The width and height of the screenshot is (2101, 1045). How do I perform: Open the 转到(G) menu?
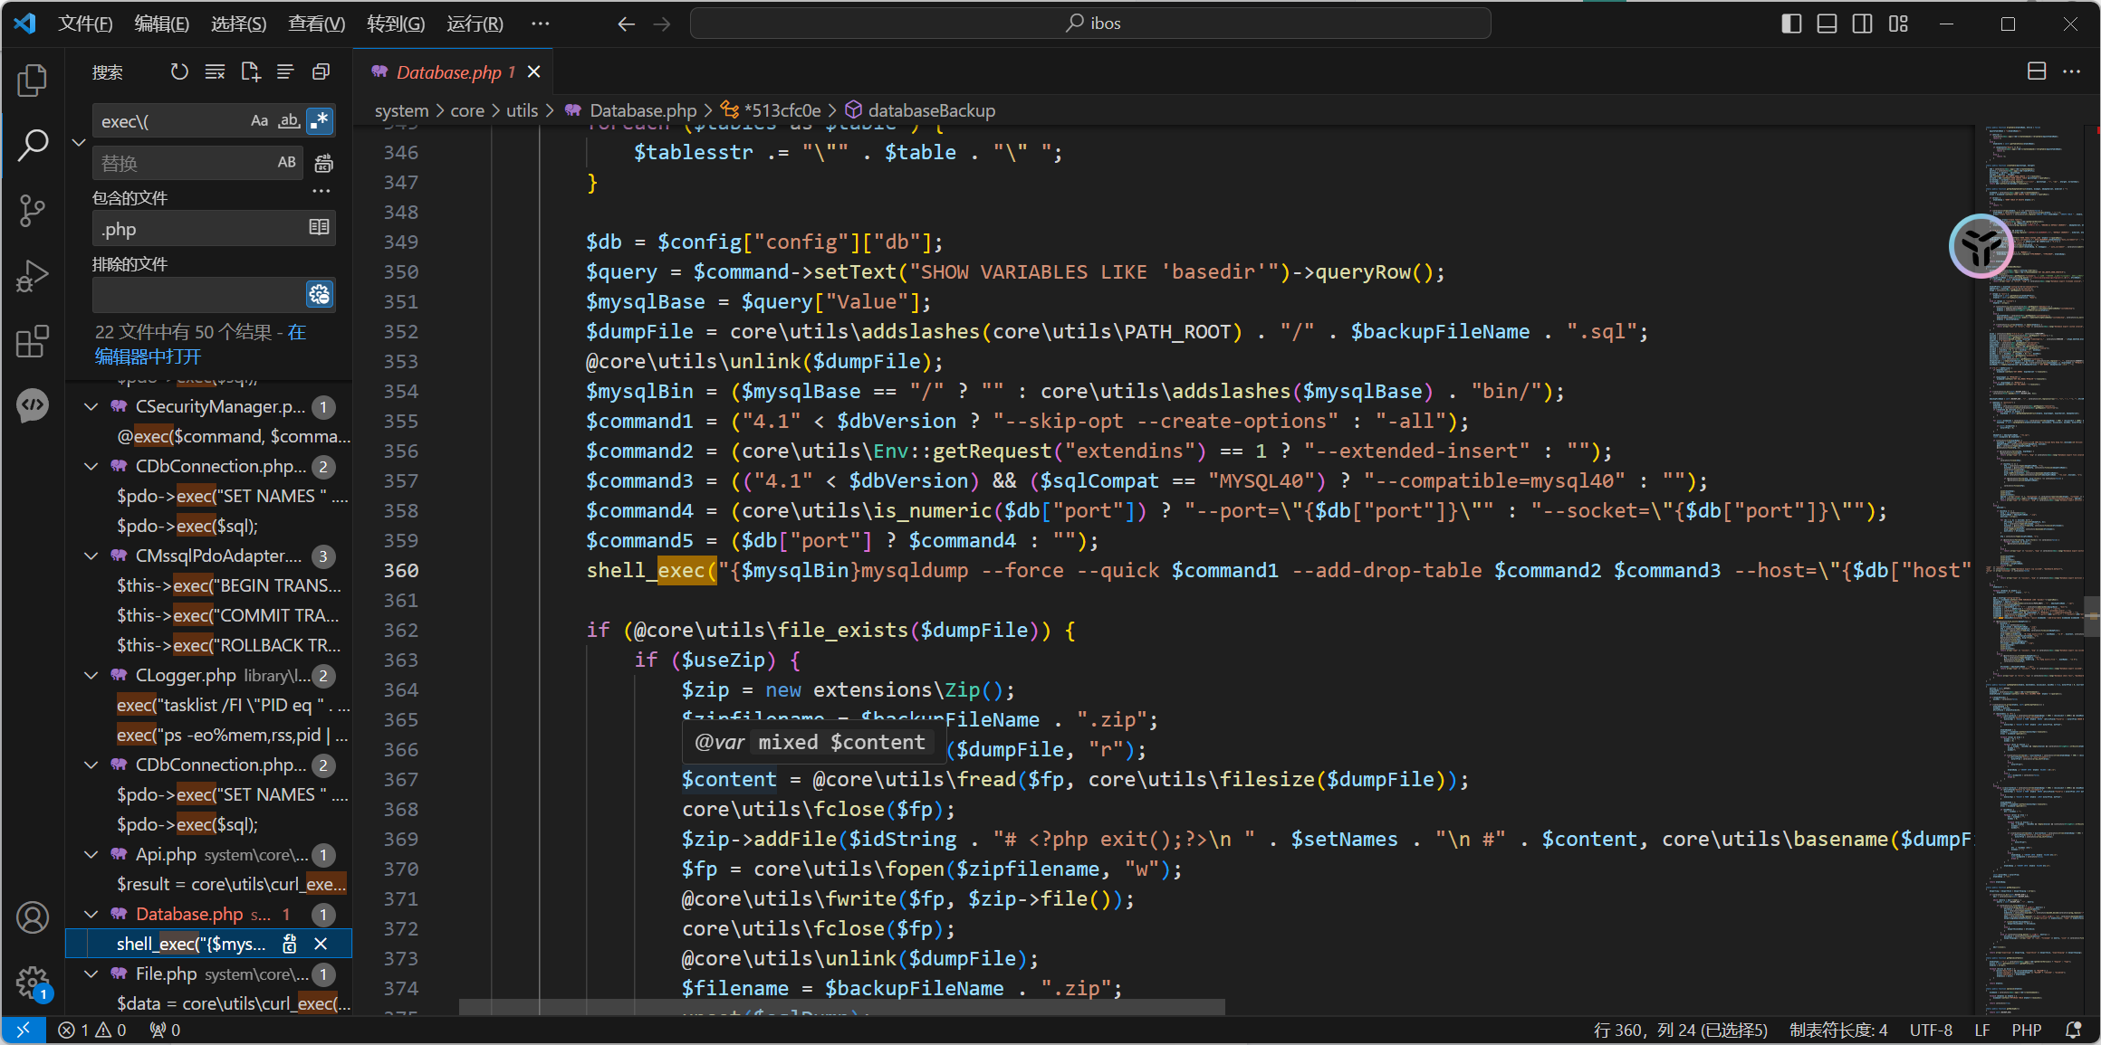click(x=395, y=24)
